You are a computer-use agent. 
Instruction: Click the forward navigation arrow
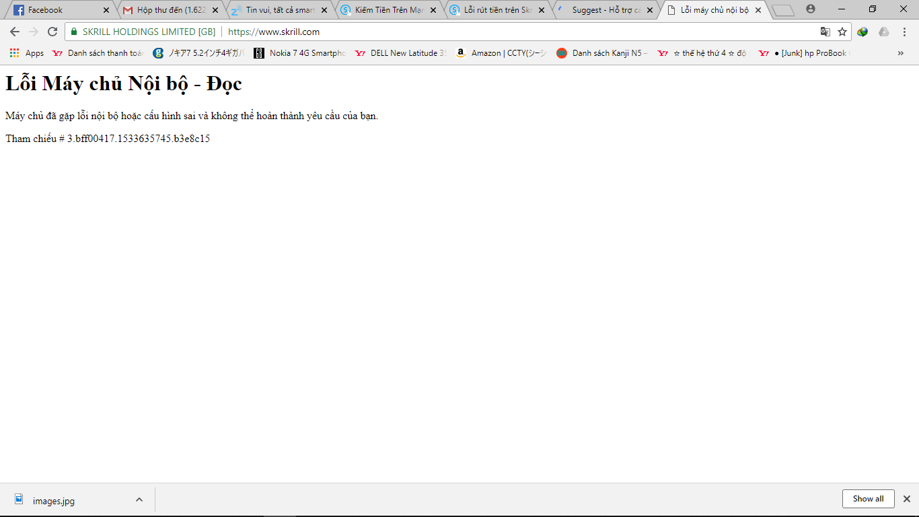click(34, 32)
